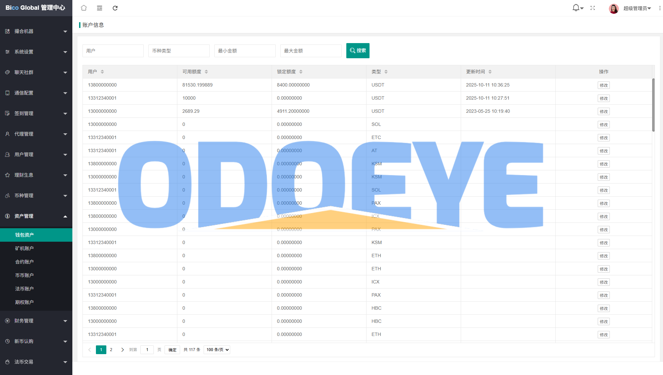Screen dimensions: 663x375
Task: Click 修改 for the first 13800000000 row
Action: (603, 85)
